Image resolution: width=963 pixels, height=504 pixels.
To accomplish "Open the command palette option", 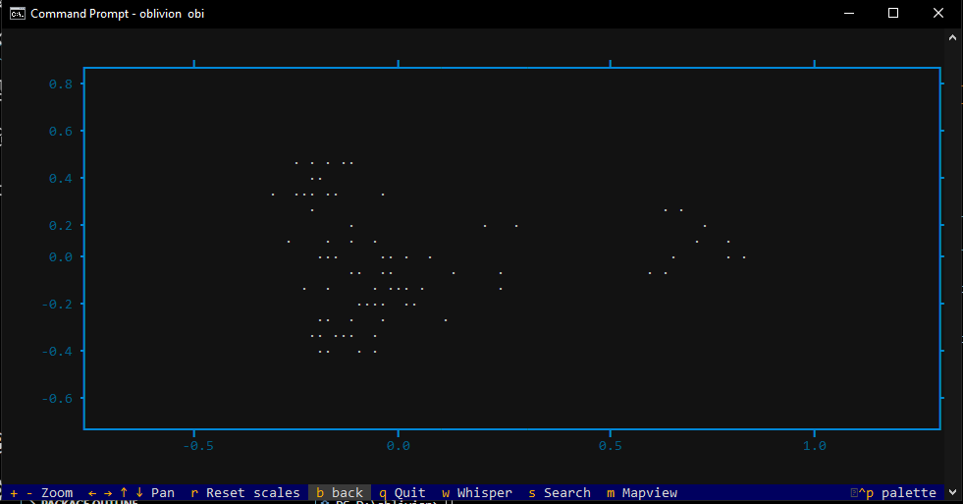I will (893, 493).
